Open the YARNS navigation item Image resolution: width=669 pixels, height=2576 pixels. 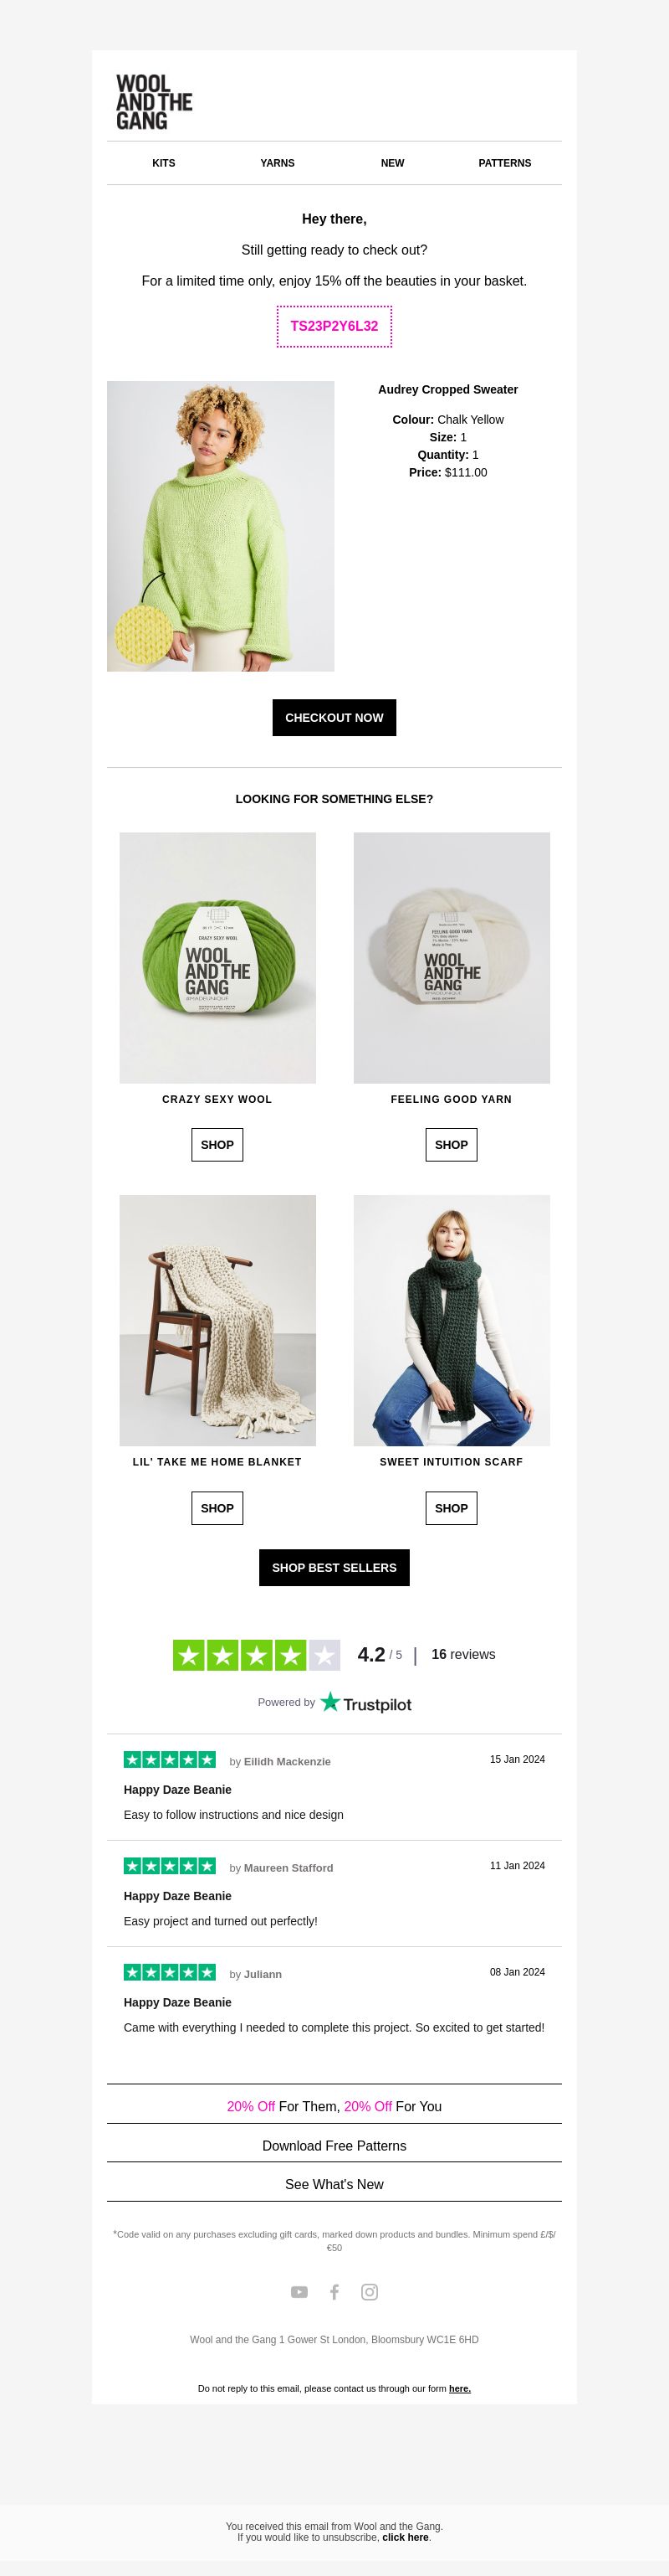click(x=278, y=163)
